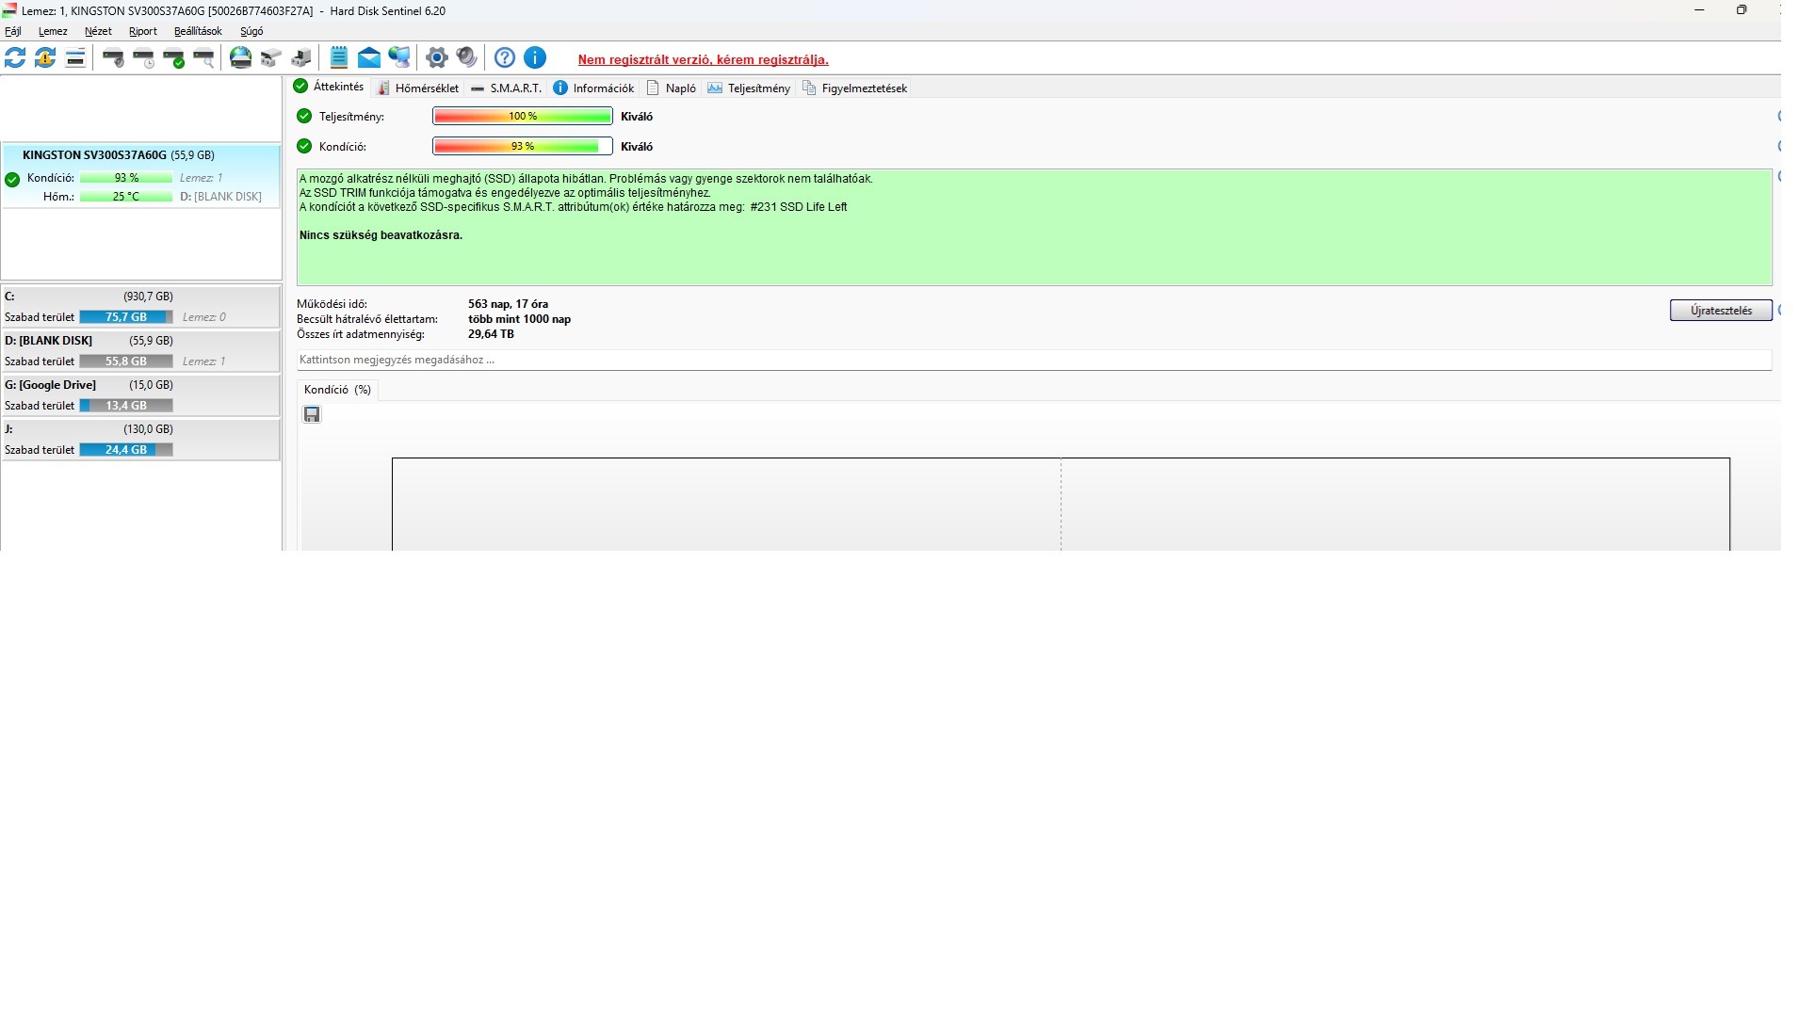Click the disk panel icon beside the refresh icons
Image resolution: width=1799 pixels, height=1012 pixels.
point(75,58)
